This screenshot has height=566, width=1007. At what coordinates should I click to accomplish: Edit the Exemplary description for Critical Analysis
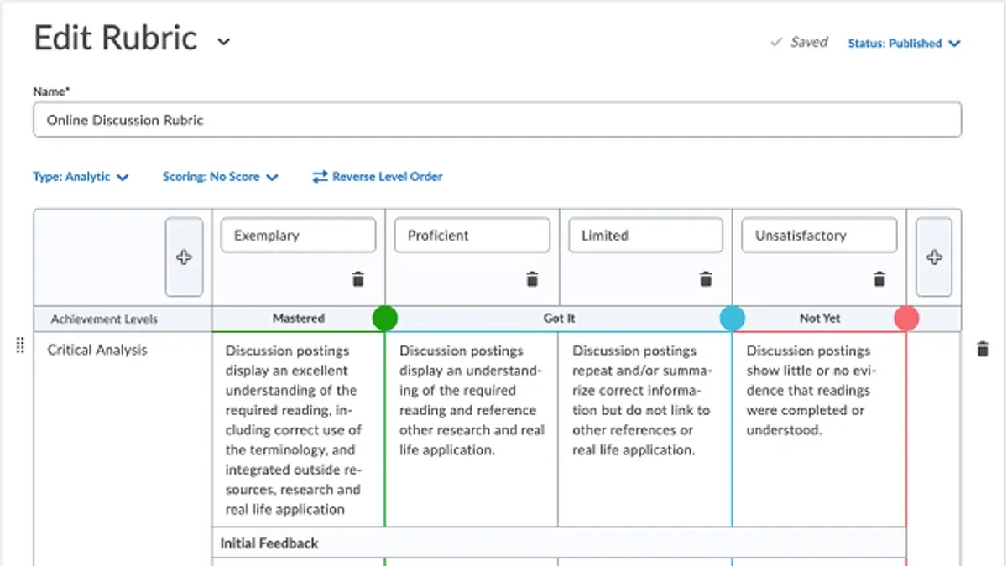[298, 429]
